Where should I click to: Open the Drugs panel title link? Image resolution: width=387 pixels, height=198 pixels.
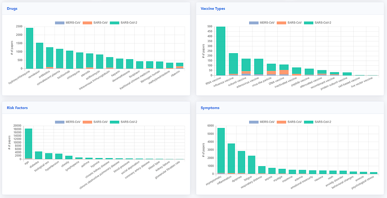pyautogui.click(x=12, y=8)
